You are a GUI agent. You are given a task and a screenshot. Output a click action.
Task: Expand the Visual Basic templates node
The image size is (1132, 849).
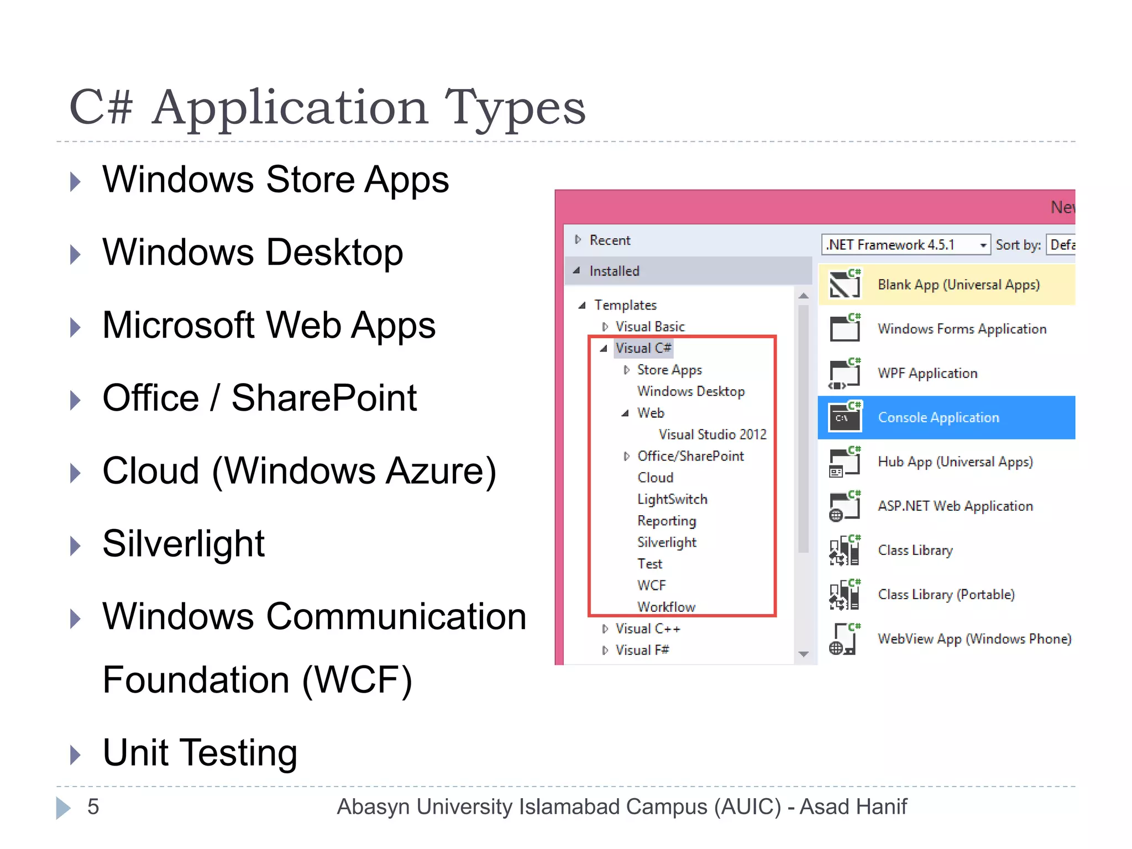click(x=605, y=327)
